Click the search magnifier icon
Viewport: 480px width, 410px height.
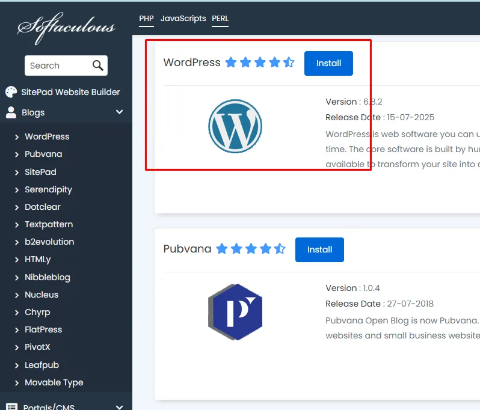[x=97, y=66]
